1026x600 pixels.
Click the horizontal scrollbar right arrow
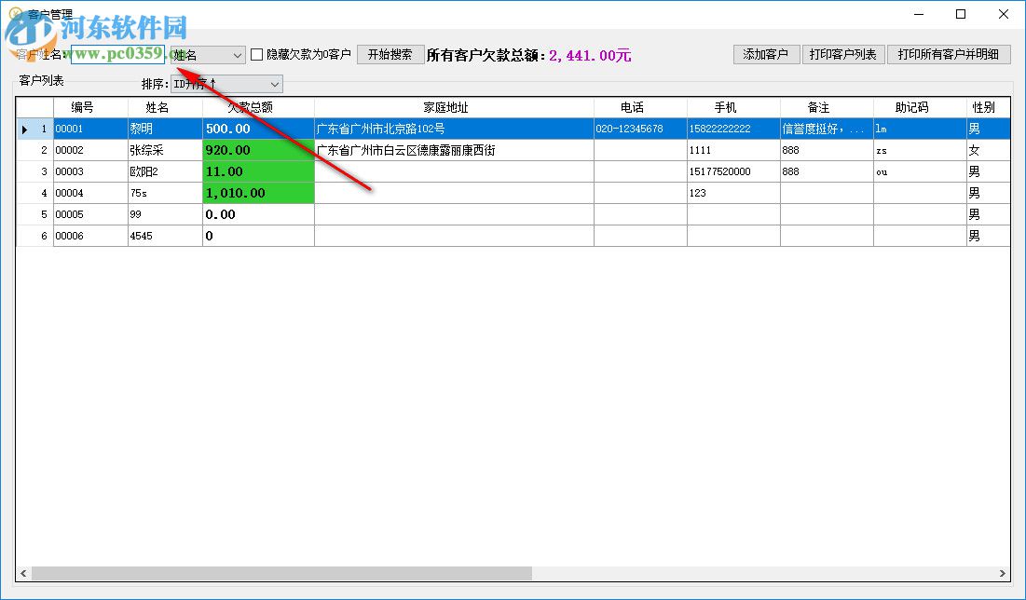1003,573
